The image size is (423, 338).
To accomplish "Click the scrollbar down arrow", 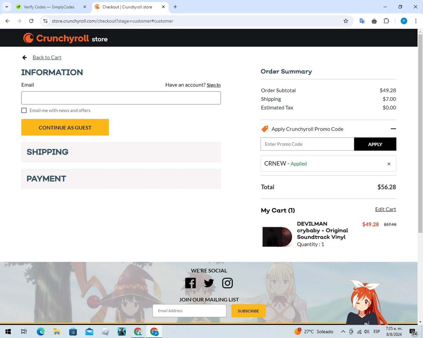I will (420, 322).
